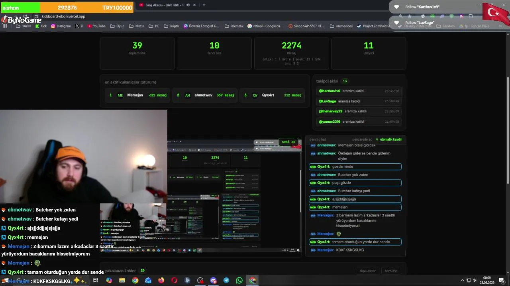510x286 pixels.
Task: Click the izleyici stat card
Action: tap(369, 53)
